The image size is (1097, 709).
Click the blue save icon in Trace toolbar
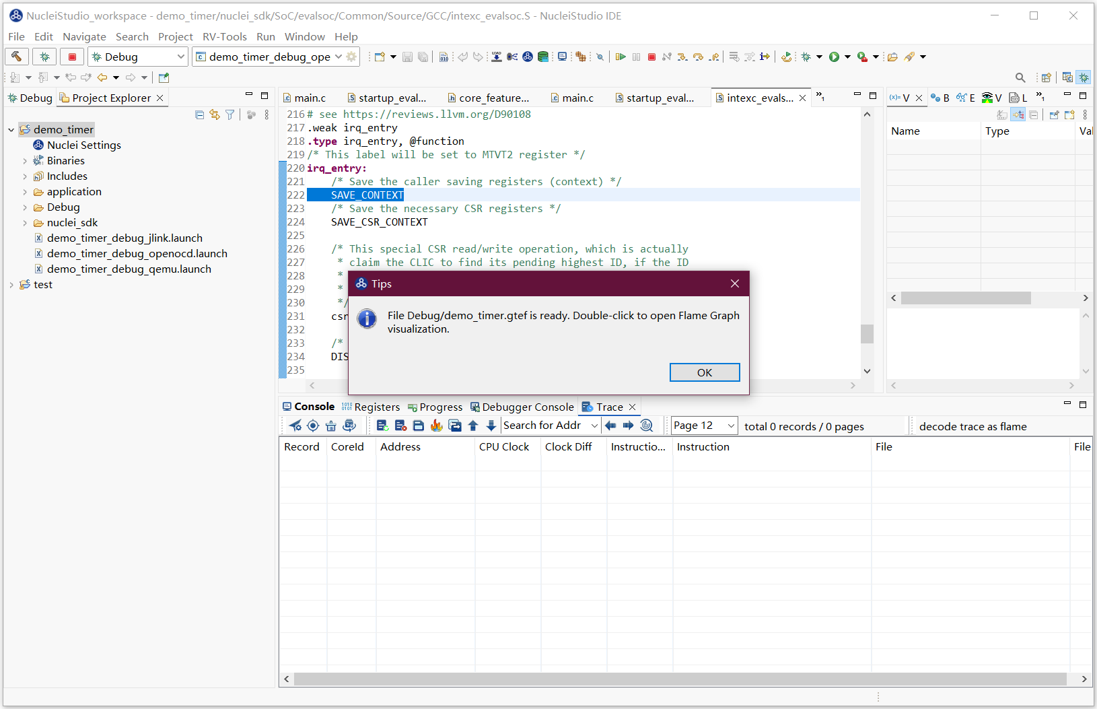pyautogui.click(x=419, y=426)
